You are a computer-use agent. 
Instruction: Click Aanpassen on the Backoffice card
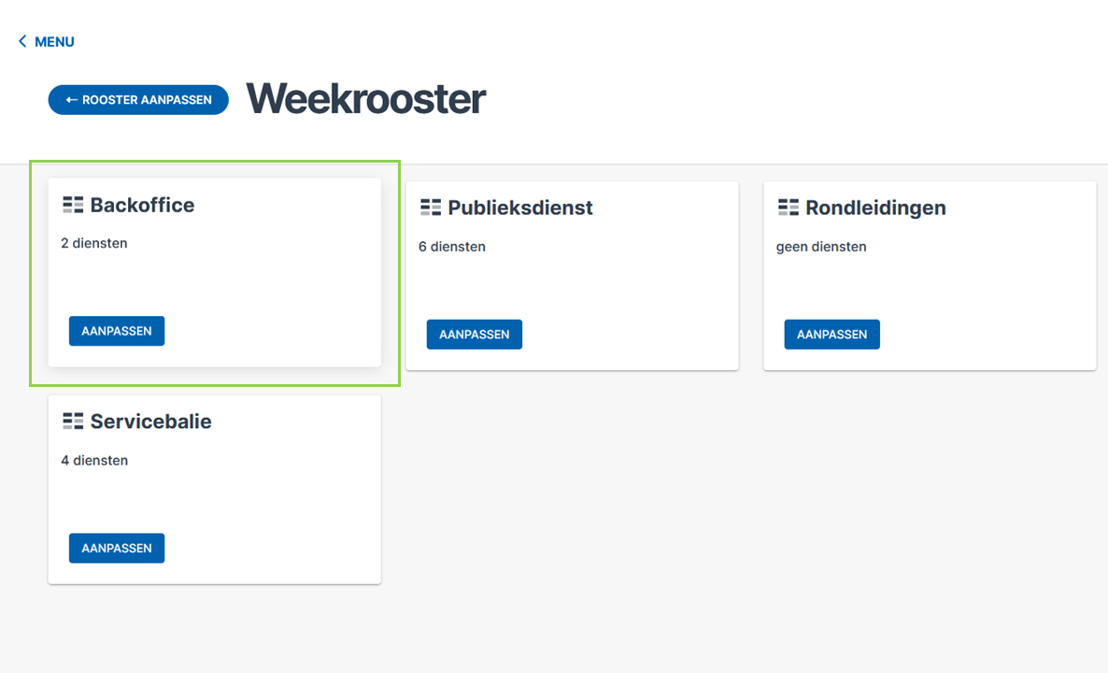[117, 331]
